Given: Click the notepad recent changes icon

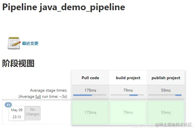Looking at the screenshot, I should click(14, 43).
